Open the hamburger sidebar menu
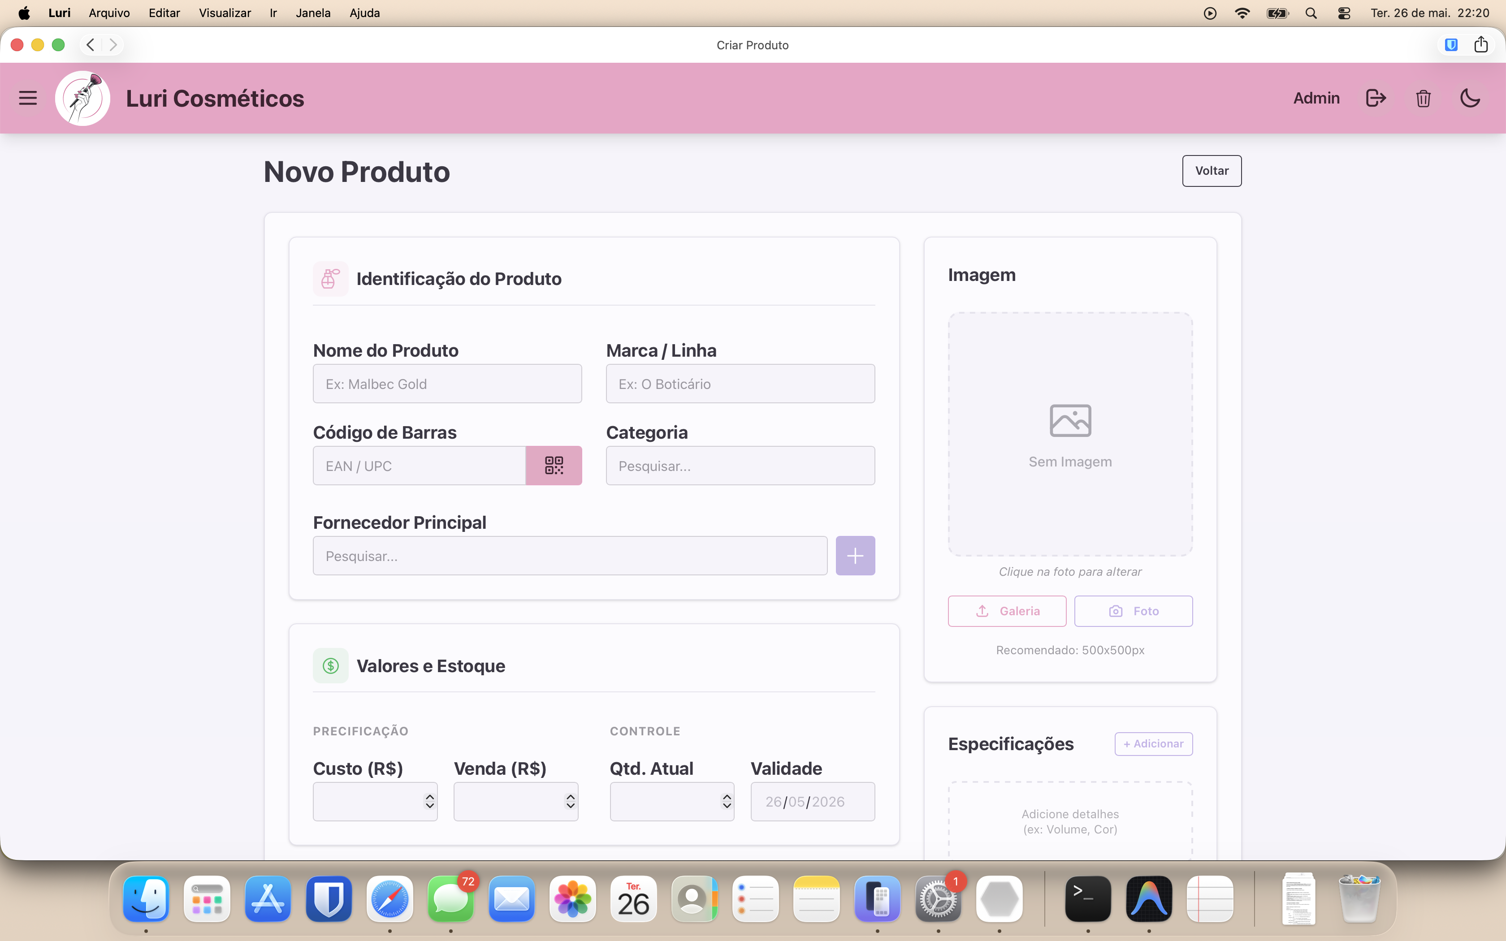 (x=28, y=98)
